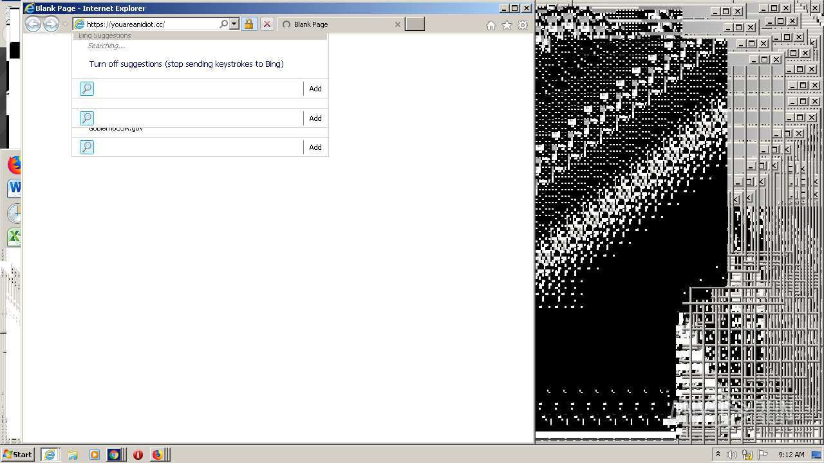
Task: Click the Searching... status text
Action: click(x=106, y=46)
